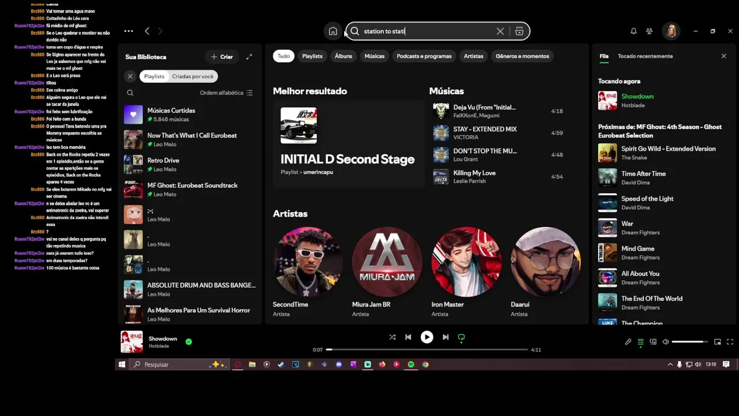This screenshot has height=416, width=739.
Task: Open As Melhores Para Um Survival Horror
Action: tap(190, 314)
